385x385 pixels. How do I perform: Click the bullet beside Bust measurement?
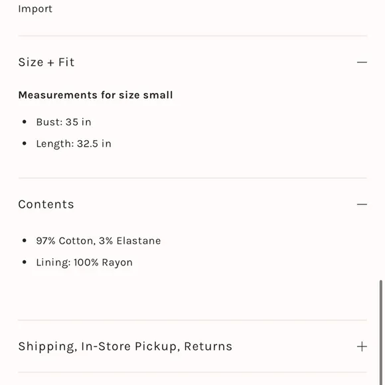click(x=24, y=121)
